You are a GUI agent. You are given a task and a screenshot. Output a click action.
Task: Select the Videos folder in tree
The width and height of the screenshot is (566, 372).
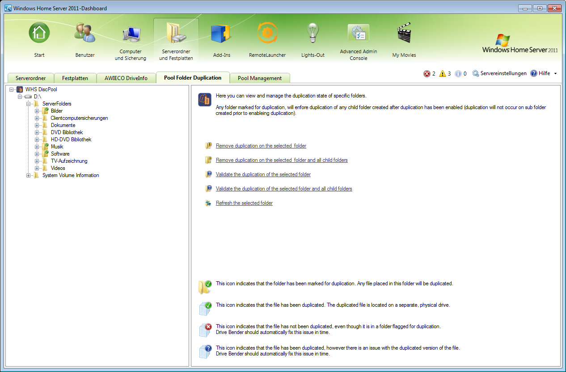coord(58,168)
